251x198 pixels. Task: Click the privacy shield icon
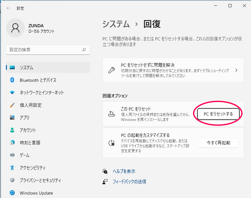click(12, 180)
